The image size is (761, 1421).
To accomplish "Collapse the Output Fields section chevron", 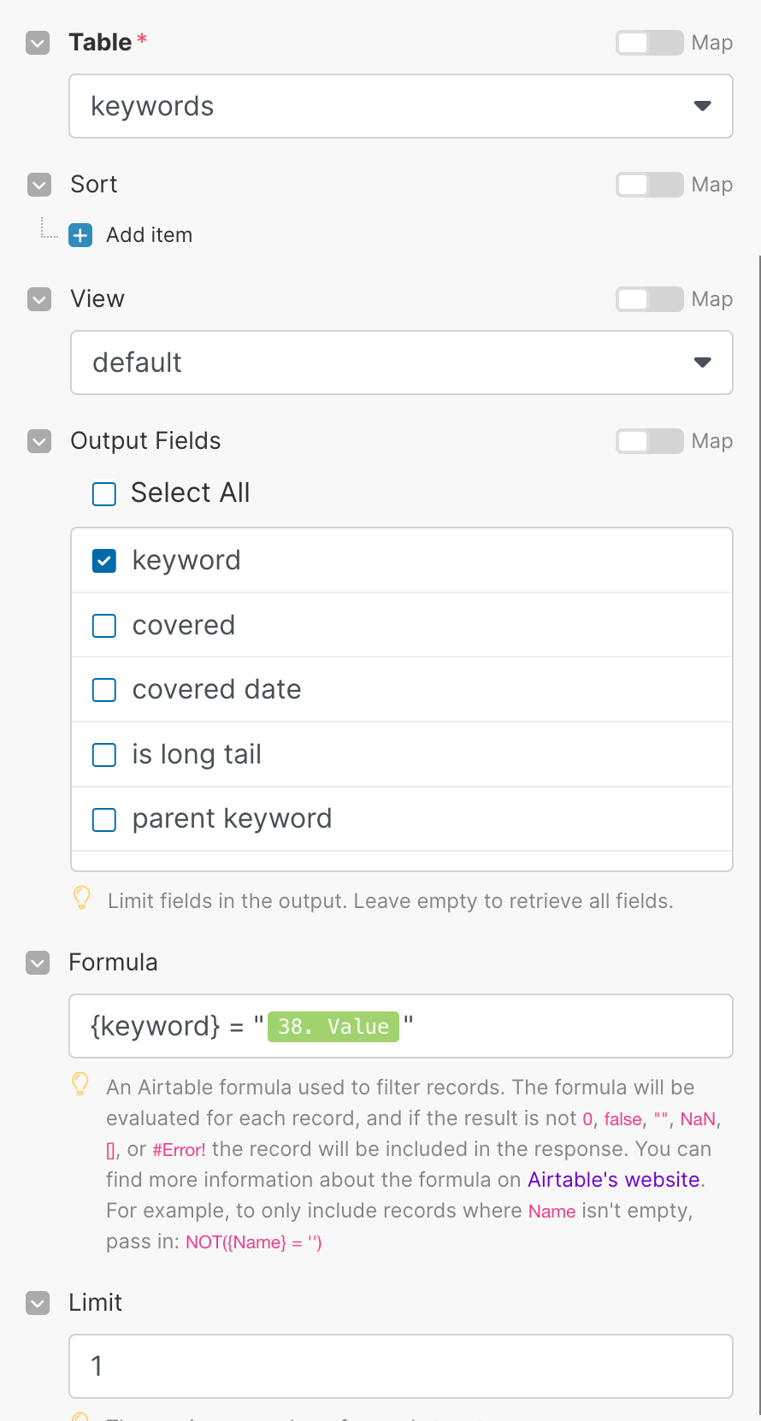I will [x=39, y=441].
